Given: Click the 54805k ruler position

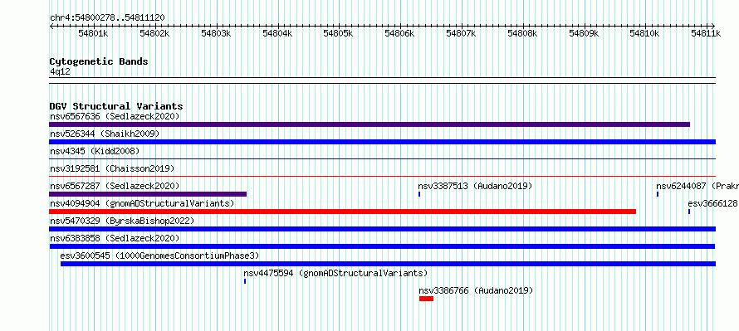Looking at the screenshot, I should click(339, 33).
